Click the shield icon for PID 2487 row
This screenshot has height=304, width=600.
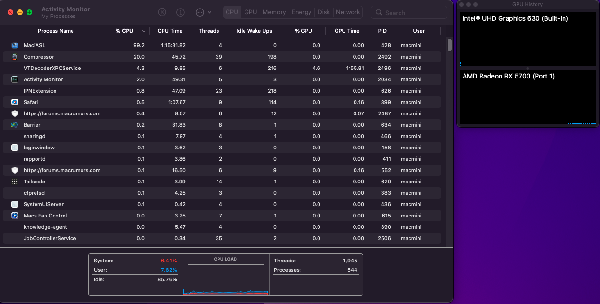(x=15, y=113)
